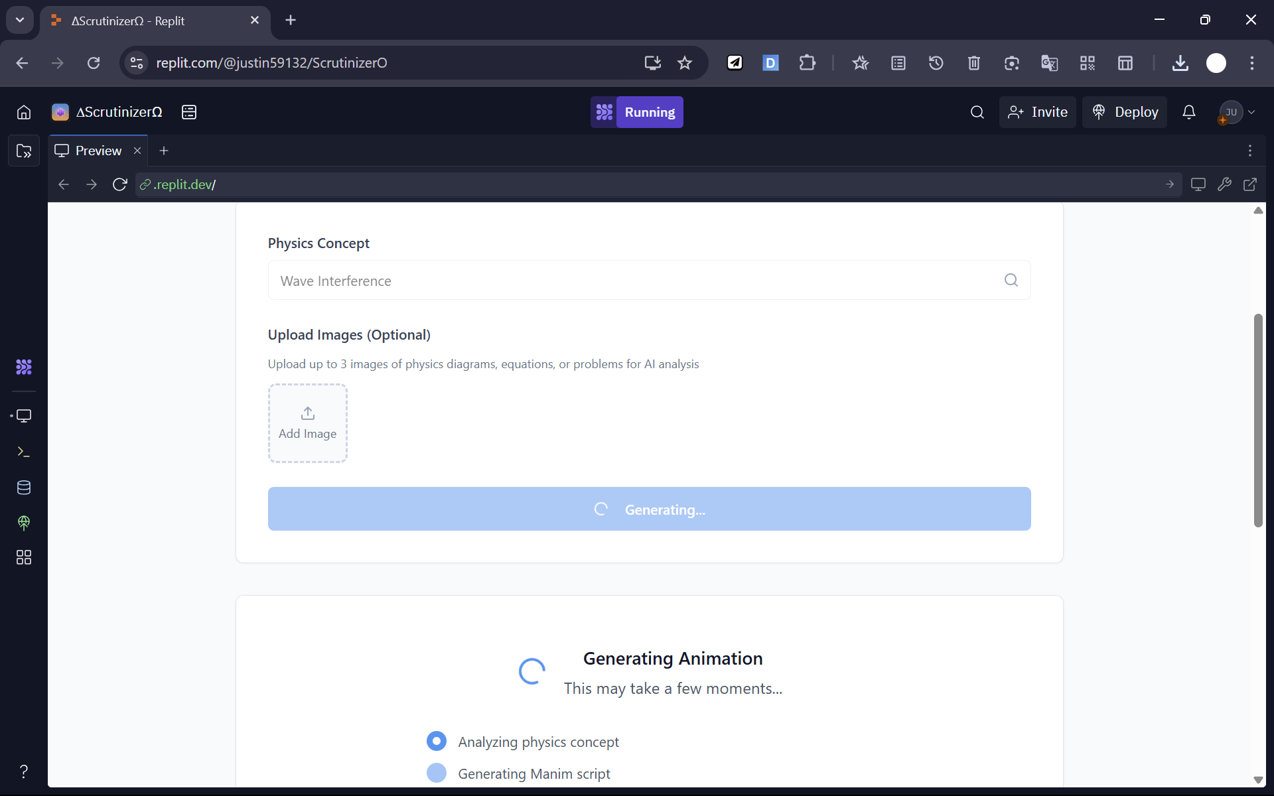Click the notifications bell icon
The height and width of the screenshot is (796, 1274).
tap(1189, 112)
